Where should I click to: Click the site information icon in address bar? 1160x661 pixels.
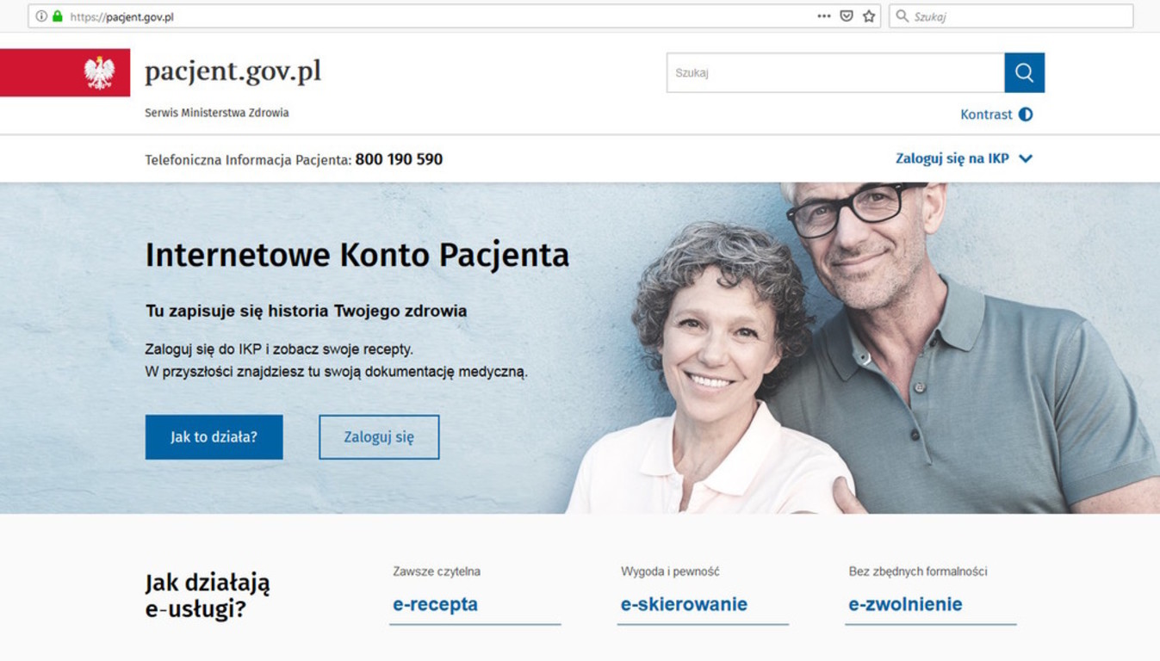[x=41, y=16]
